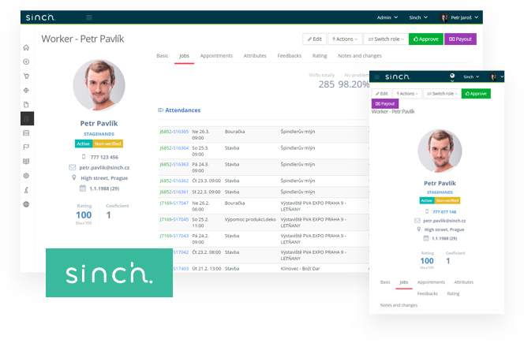Open the settings gear in sidebar
The height and width of the screenshot is (343, 524).
(26, 175)
